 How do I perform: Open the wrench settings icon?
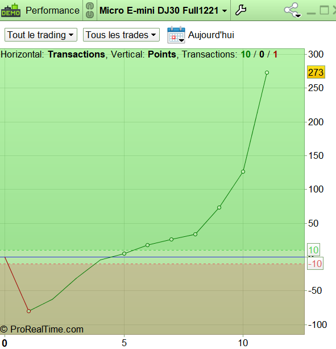[x=240, y=10]
